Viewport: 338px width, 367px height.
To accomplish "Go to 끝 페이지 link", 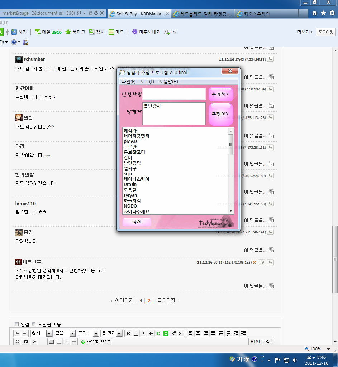I will click(166, 301).
